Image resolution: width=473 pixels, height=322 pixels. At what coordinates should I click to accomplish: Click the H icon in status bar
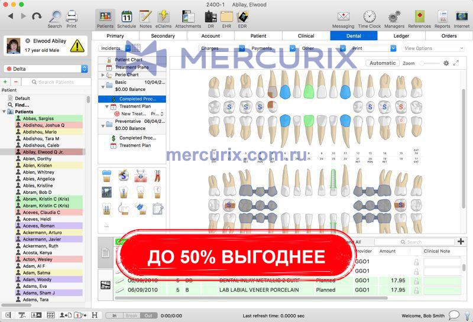95,315
